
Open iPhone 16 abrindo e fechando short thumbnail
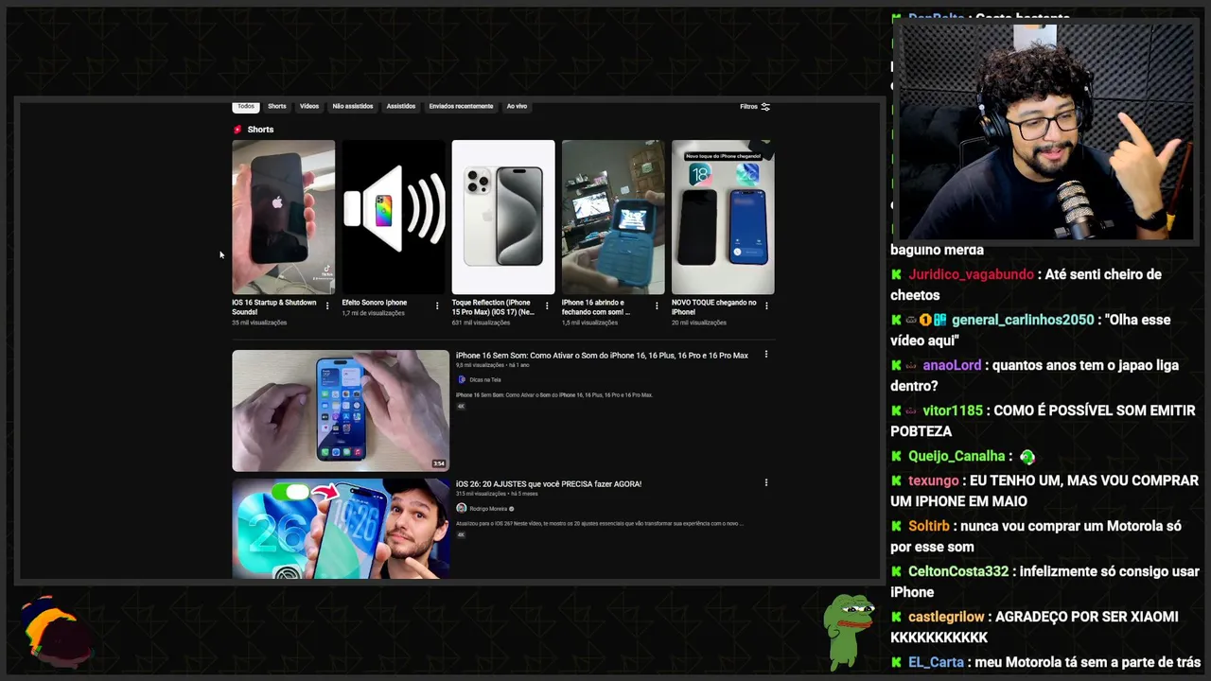click(613, 218)
